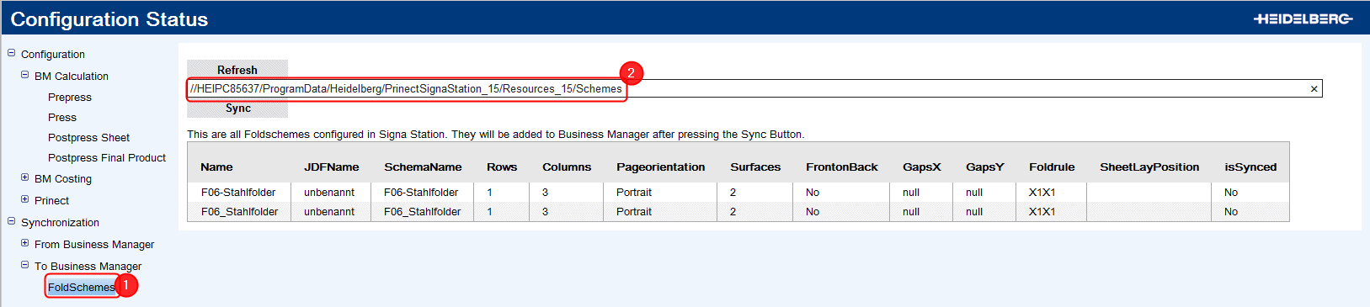Collapse the Synchronization node
1370x307 pixels.
click(12, 221)
